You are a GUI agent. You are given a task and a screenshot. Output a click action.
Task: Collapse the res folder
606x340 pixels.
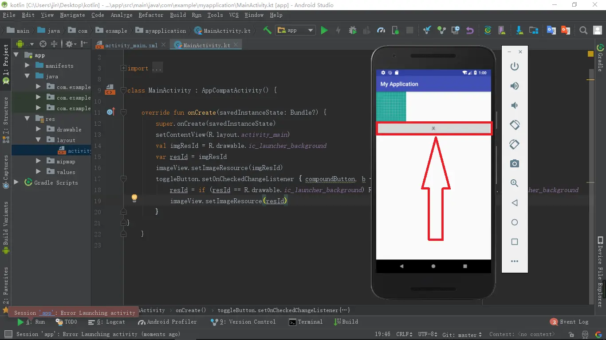pos(27,119)
